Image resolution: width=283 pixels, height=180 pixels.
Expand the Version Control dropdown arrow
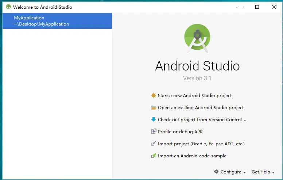coord(245,120)
